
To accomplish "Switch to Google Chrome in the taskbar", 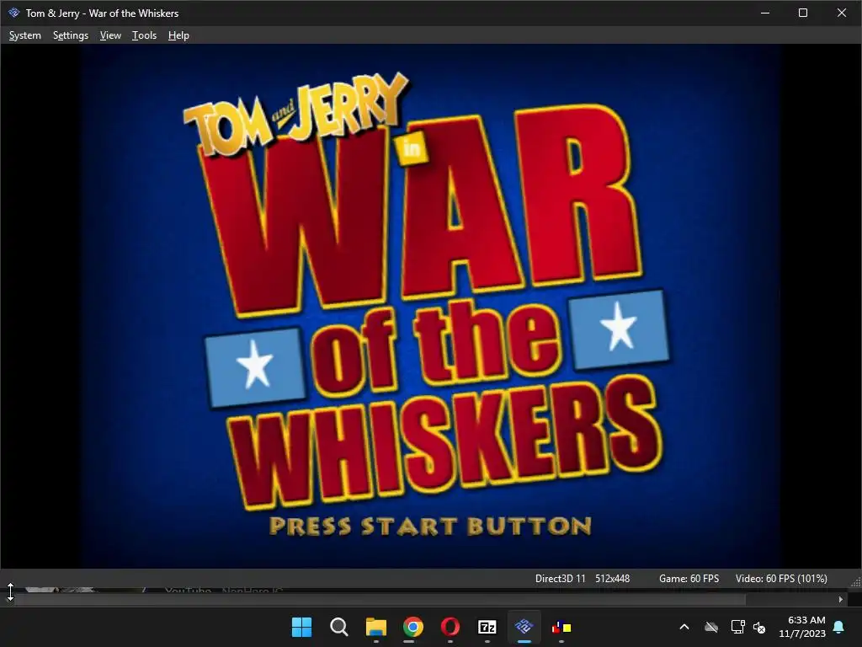I will point(412,627).
